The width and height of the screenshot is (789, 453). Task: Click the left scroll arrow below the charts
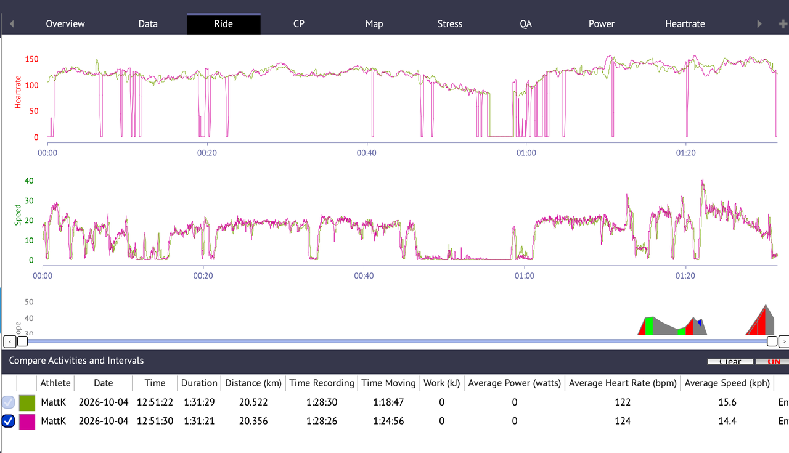pos(9,341)
